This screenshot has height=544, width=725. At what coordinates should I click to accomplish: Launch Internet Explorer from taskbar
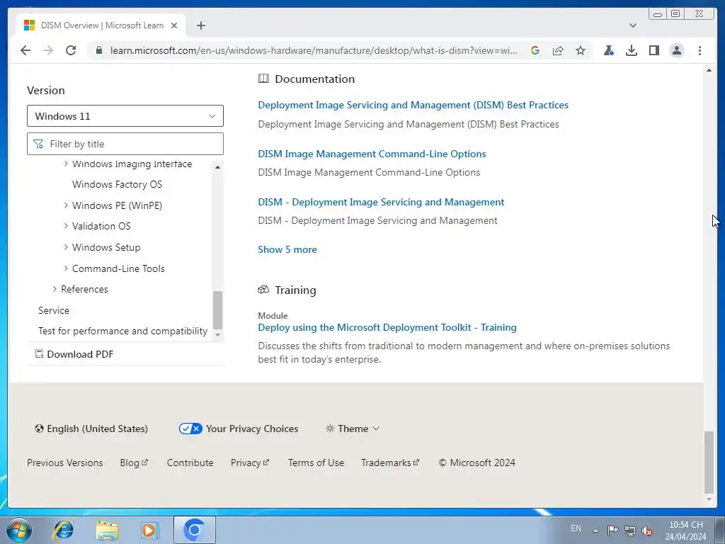(x=63, y=530)
